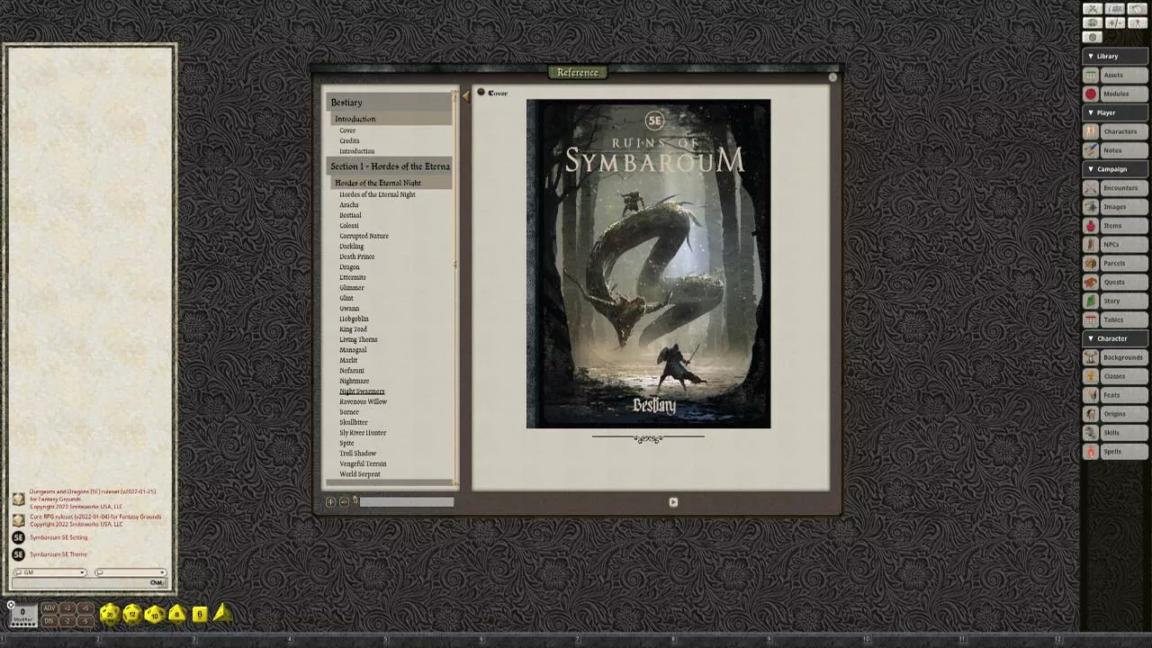Roll the yellow d20 die

point(110,615)
